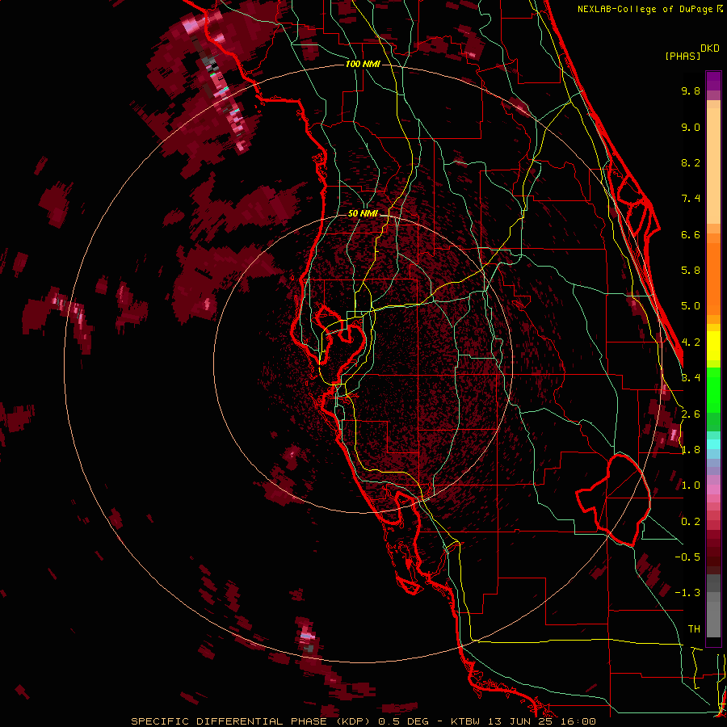Click the TH label at the scale bottom
The height and width of the screenshot is (727, 727).
pos(694,629)
